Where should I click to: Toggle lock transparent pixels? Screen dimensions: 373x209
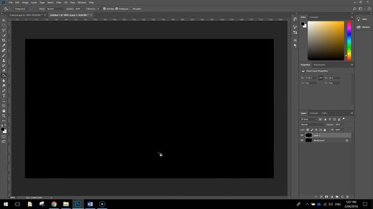pos(308,130)
